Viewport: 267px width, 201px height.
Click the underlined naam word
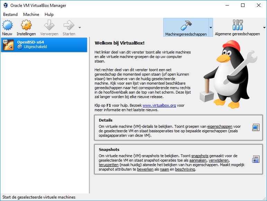tap(164, 169)
